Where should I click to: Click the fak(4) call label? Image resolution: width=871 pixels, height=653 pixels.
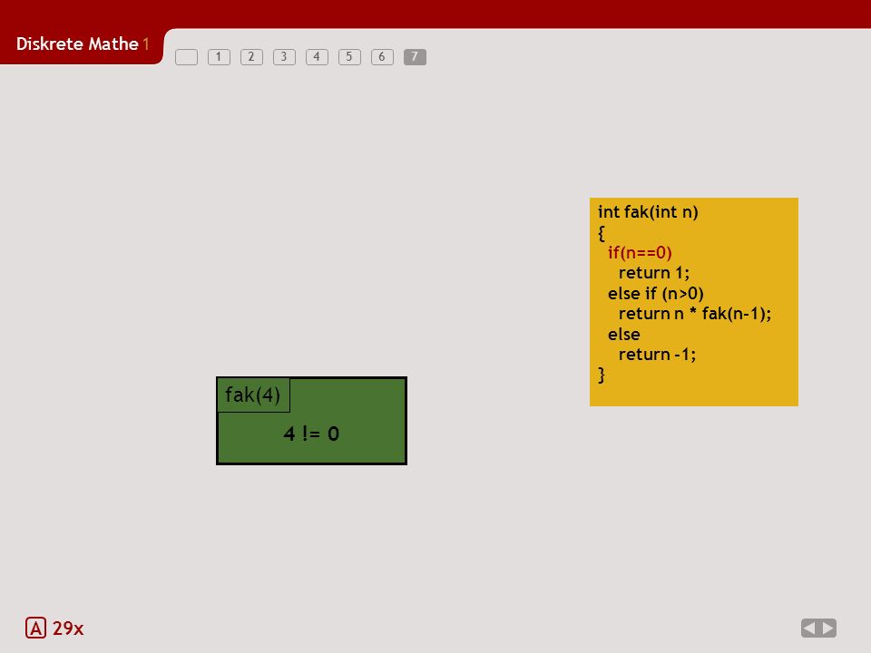(x=253, y=395)
